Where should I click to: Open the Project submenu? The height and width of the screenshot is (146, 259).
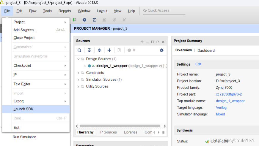click(x=36, y=22)
